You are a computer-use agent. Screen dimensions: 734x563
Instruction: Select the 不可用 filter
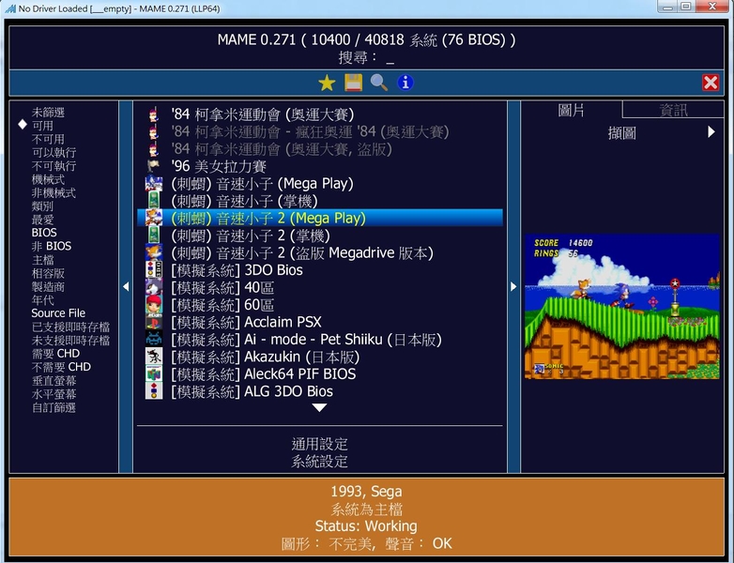click(48, 139)
